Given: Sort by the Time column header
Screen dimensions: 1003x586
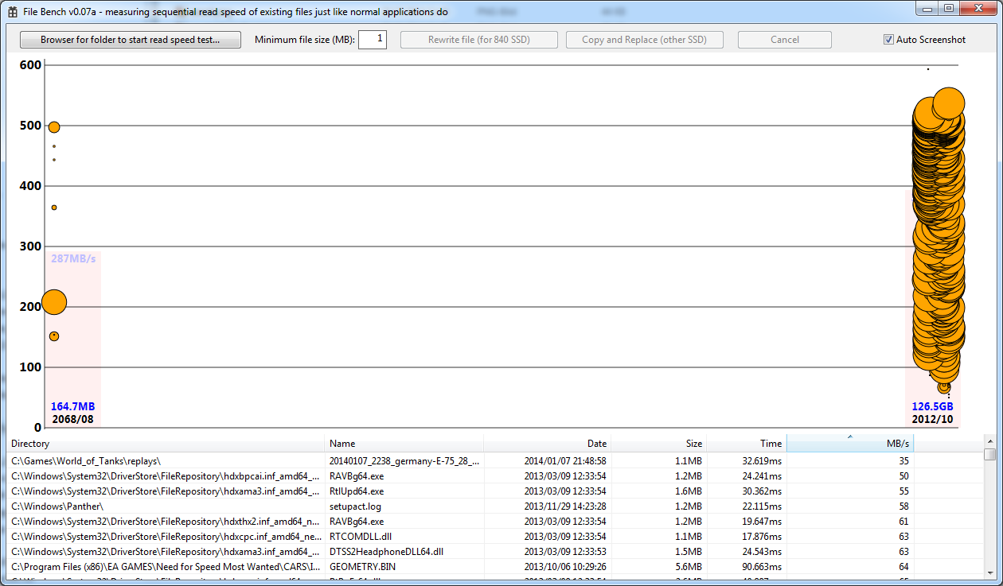Looking at the screenshot, I should coord(747,444).
